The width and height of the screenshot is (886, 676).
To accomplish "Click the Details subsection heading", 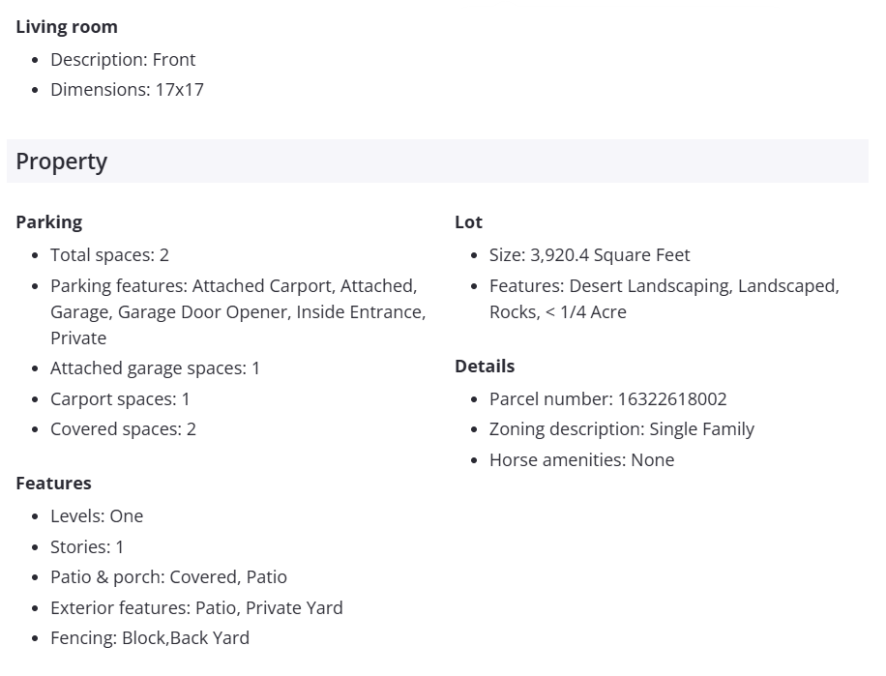I will [485, 367].
